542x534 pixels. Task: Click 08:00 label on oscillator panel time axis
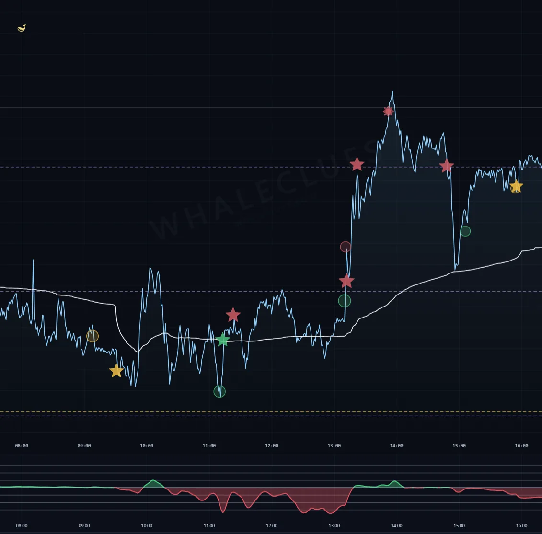(x=22, y=525)
